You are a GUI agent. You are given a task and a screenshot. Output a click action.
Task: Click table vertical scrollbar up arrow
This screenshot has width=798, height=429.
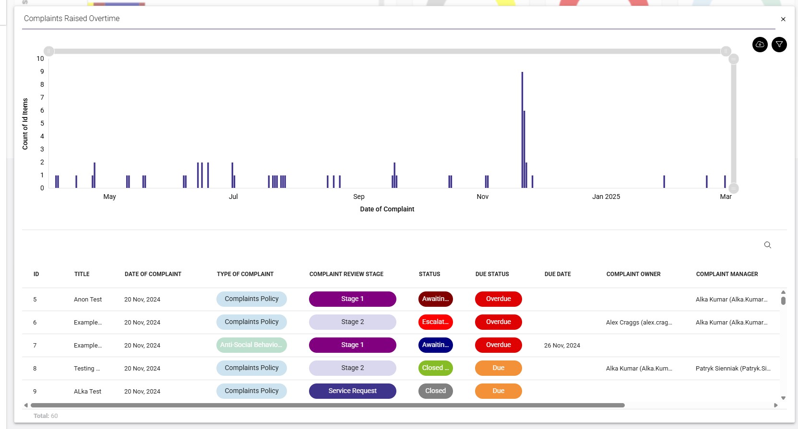[783, 292]
